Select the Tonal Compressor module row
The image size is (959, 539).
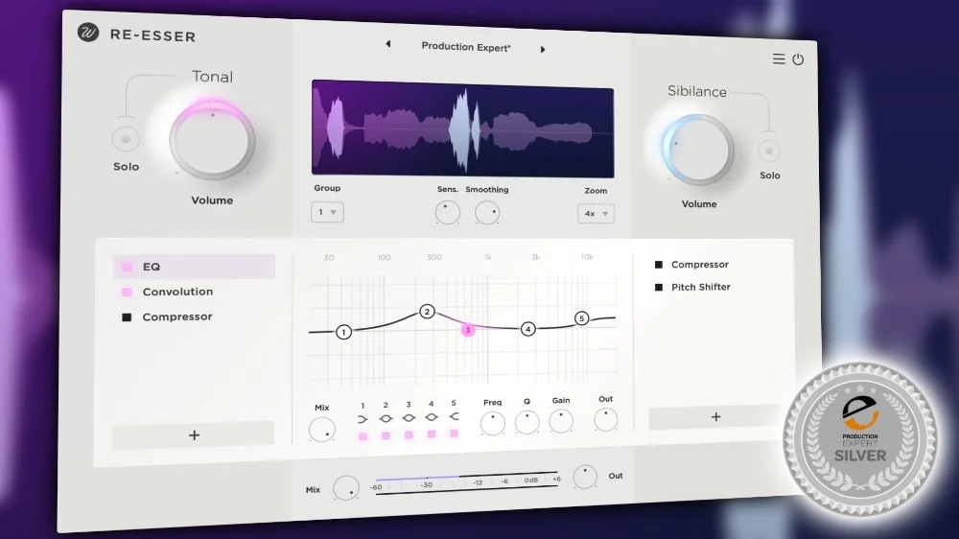click(194, 316)
